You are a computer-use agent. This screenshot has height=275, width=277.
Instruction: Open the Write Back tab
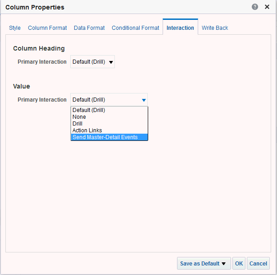coord(215,28)
